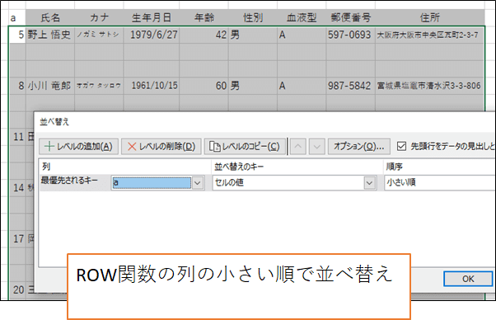Select the カナ cell オガワ タツロウ
496x320 pixels.
(x=99, y=86)
